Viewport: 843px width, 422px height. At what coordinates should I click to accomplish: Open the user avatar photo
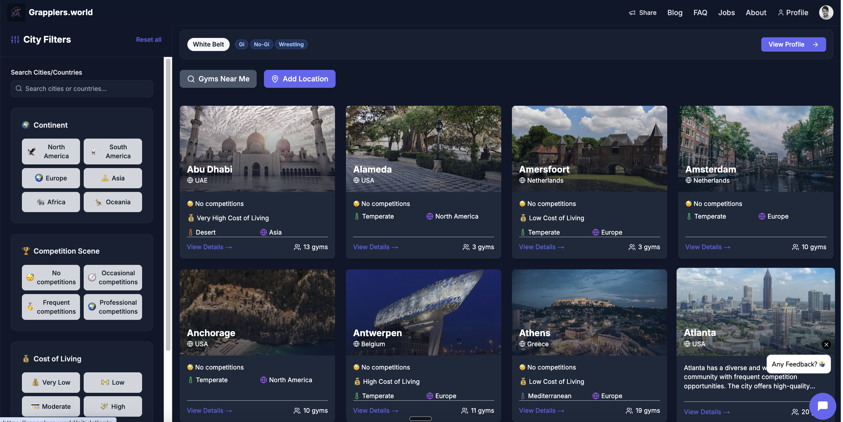pyautogui.click(x=826, y=12)
